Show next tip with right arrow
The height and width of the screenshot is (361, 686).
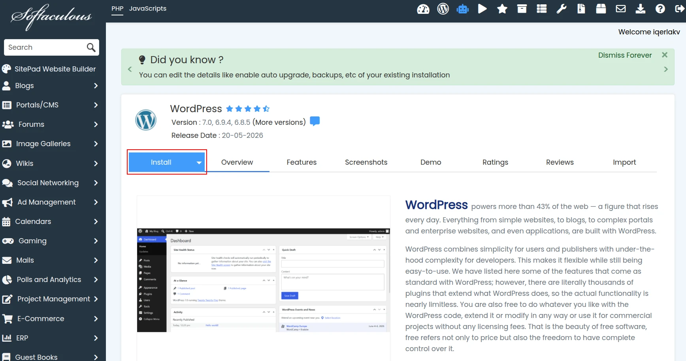(x=666, y=69)
